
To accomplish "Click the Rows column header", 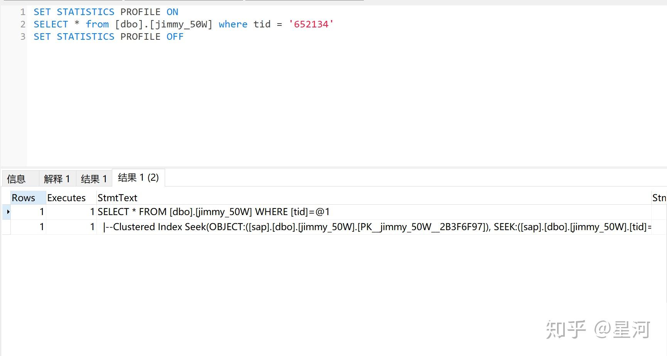I will pyautogui.click(x=28, y=198).
